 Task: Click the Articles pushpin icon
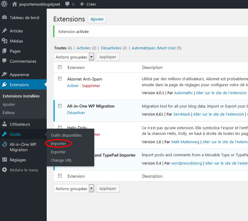tap(4, 31)
